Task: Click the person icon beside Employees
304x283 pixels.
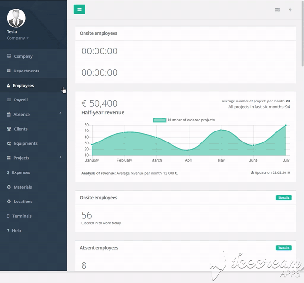Action: click(x=9, y=86)
